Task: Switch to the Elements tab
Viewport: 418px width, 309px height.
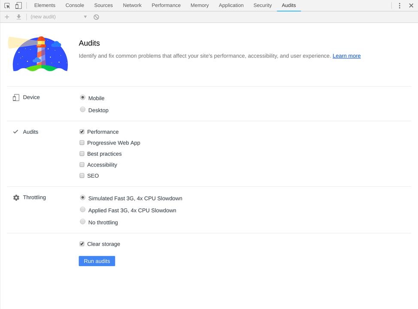Action: pyautogui.click(x=45, y=5)
